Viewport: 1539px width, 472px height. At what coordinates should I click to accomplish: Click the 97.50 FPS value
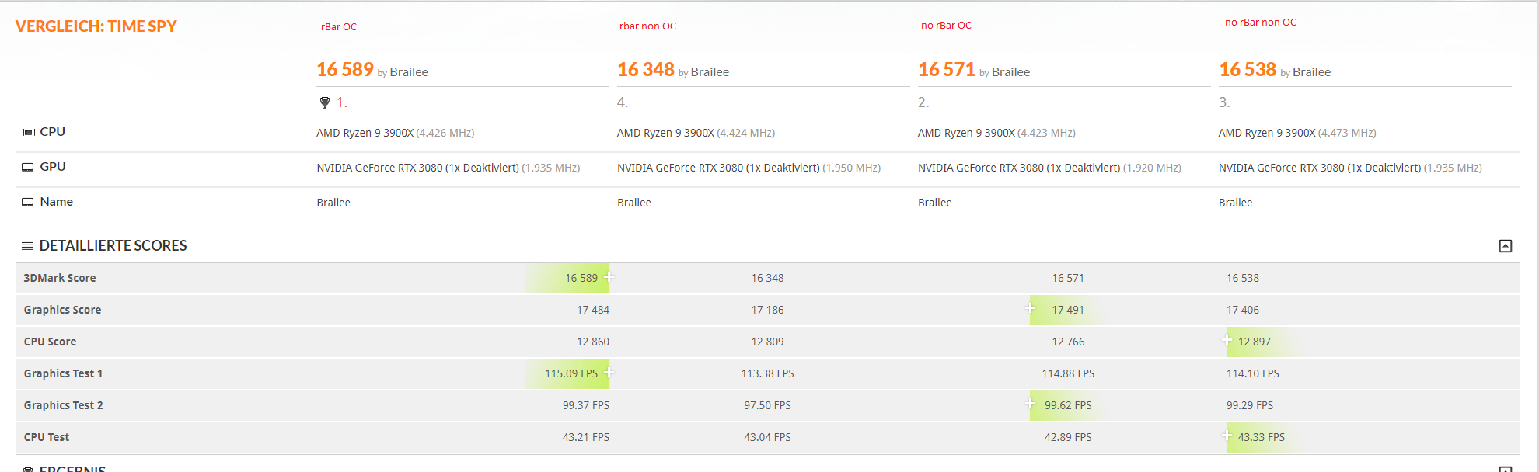pyautogui.click(x=767, y=405)
